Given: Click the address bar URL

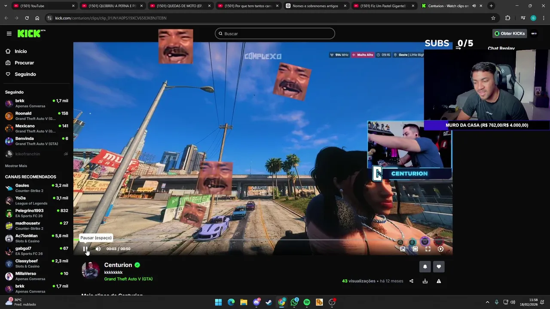Looking at the screenshot, I should click(x=111, y=18).
